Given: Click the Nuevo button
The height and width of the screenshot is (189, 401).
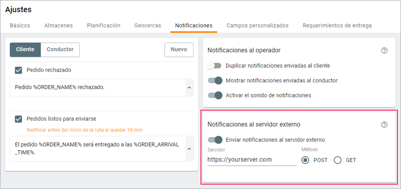Looking at the screenshot, I should [179, 50].
